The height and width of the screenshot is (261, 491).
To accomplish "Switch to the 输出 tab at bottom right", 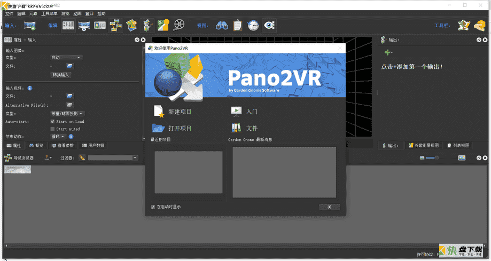I will tap(391, 146).
